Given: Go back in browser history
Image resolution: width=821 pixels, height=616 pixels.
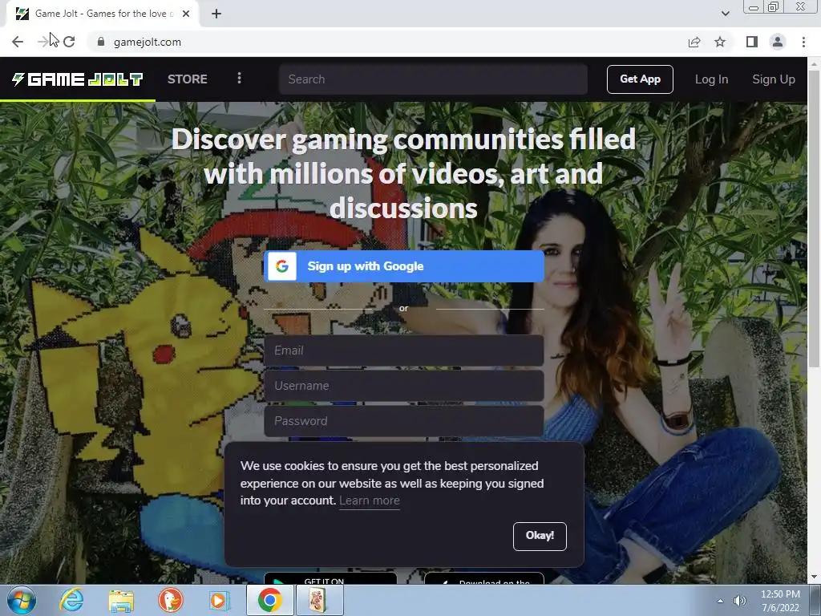Looking at the screenshot, I should tap(18, 42).
